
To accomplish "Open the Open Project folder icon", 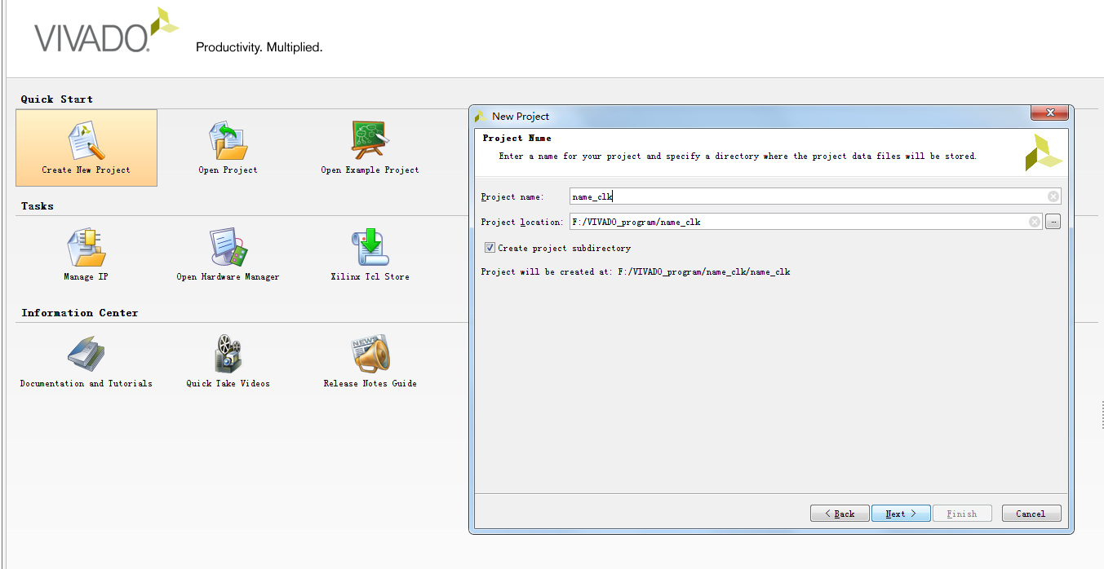I will click(x=228, y=140).
